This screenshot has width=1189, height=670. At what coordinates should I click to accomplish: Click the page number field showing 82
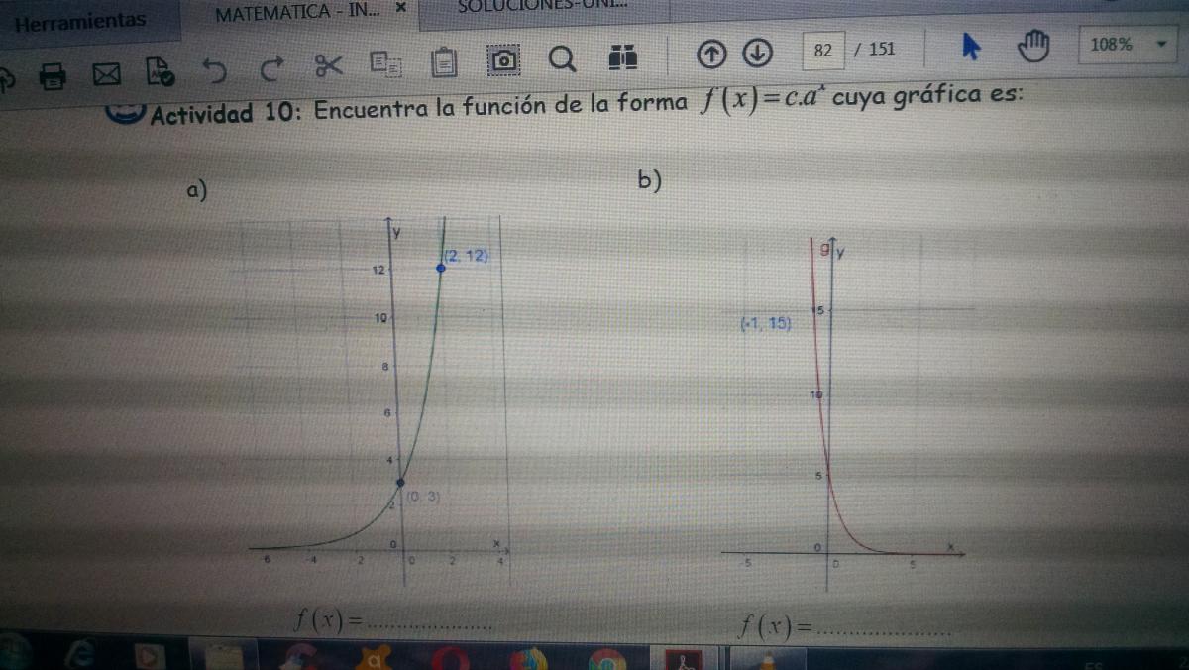(822, 51)
